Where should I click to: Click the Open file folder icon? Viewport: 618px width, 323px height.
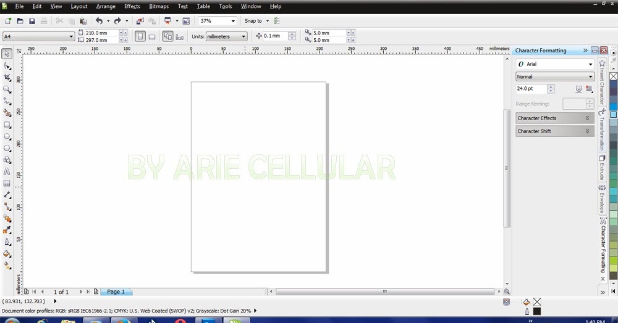[x=20, y=21]
